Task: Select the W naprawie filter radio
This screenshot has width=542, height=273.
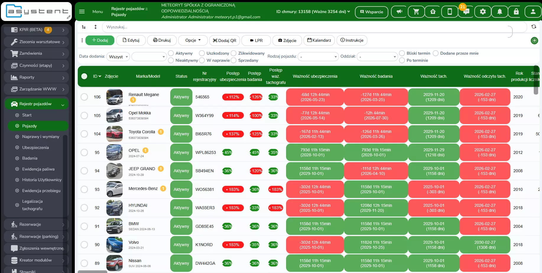Action: pyautogui.click(x=202, y=60)
